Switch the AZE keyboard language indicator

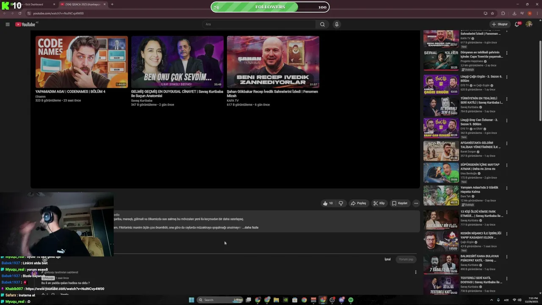506,300
